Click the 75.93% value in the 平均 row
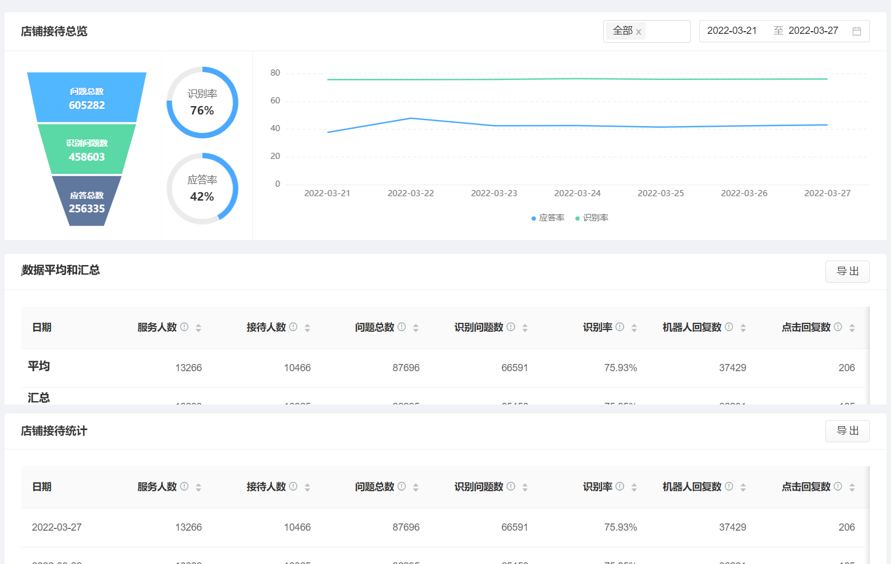 click(x=621, y=368)
